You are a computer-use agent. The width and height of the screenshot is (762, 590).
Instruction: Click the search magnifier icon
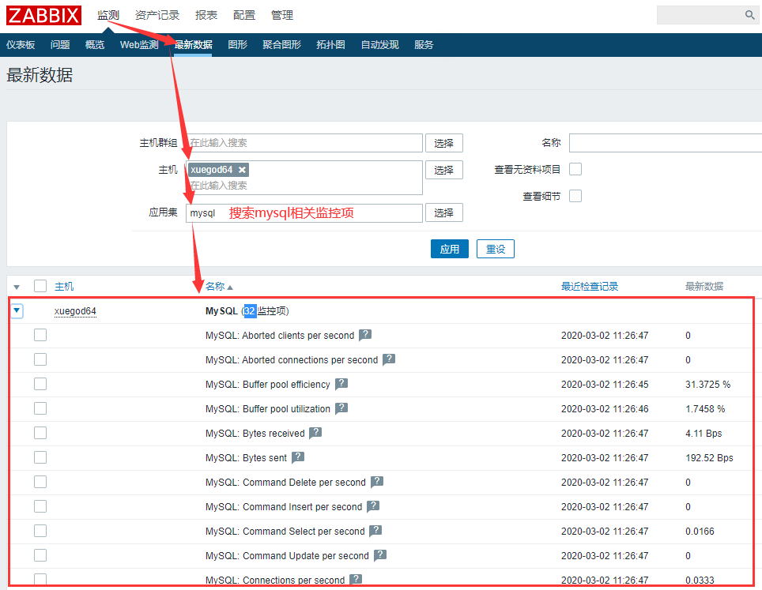tap(750, 15)
